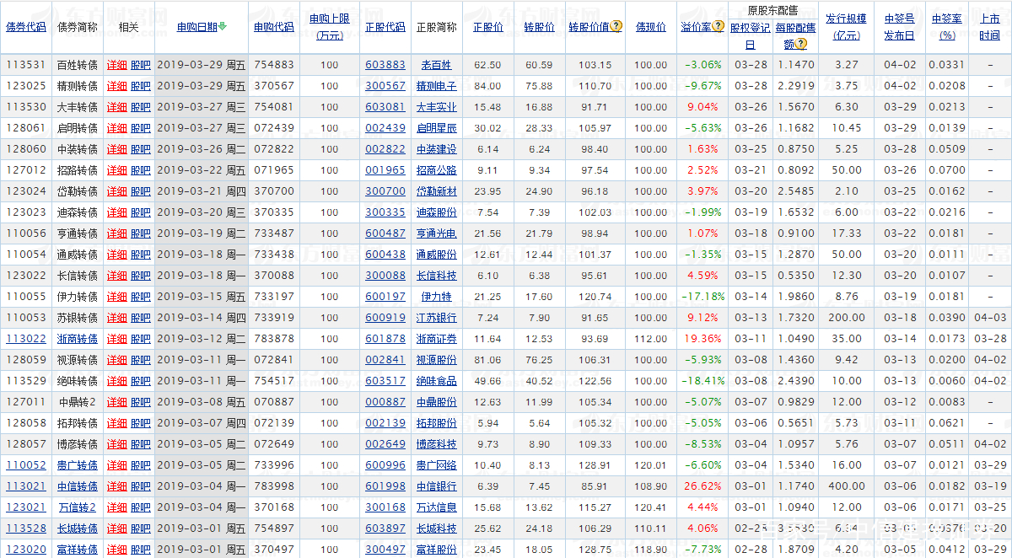Open 详细 link for 精测转债
This screenshot has height=558, width=1012.
point(116,86)
